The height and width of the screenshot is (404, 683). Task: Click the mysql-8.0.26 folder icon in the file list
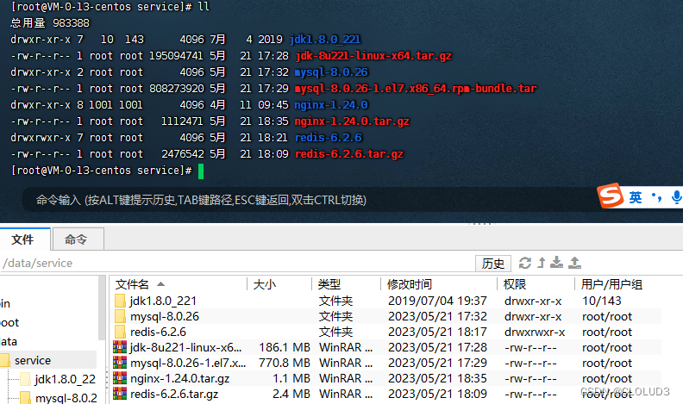coord(120,316)
